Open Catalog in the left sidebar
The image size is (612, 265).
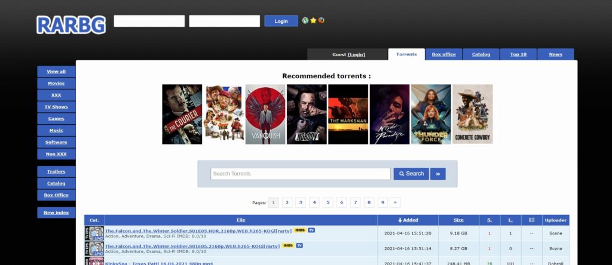56,183
